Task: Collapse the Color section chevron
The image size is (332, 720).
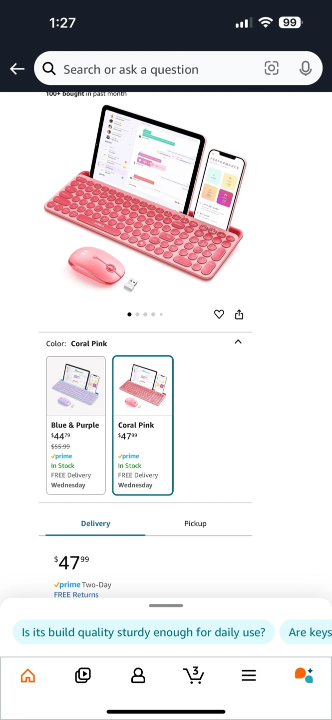Action: point(238,342)
